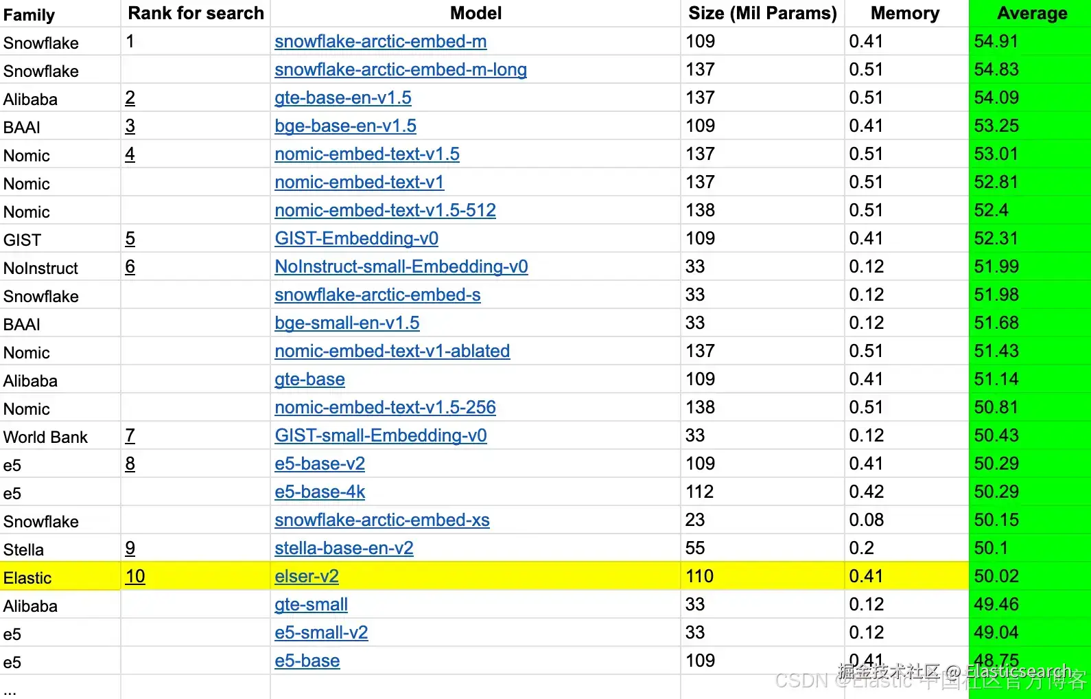Click the rank 9 link for Stella

tap(130, 549)
